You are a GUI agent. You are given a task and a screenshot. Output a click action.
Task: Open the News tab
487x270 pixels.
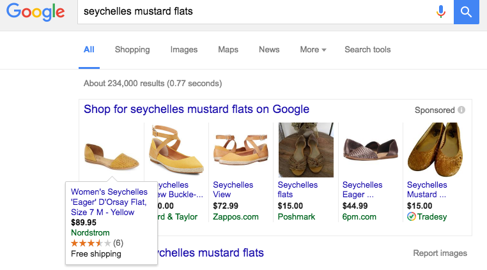click(x=269, y=50)
